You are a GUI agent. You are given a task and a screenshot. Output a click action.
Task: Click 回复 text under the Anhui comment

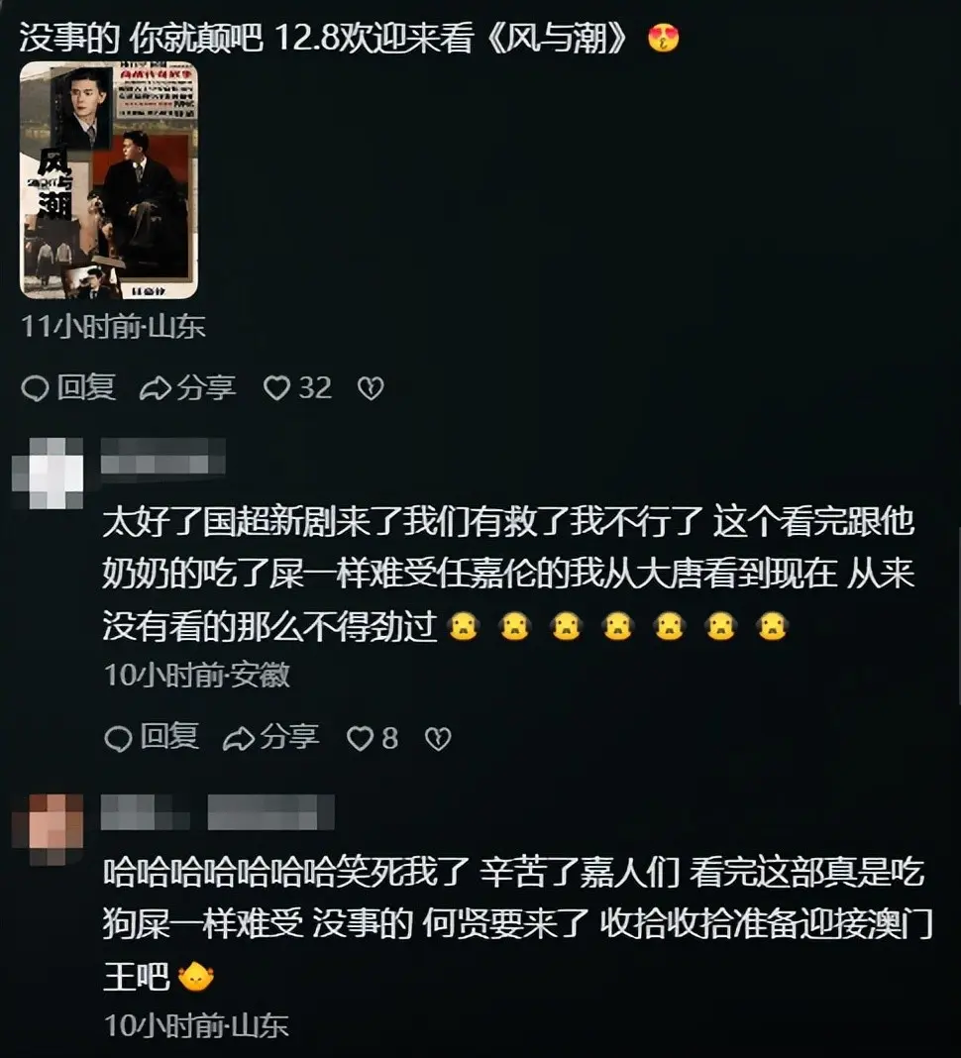(169, 736)
